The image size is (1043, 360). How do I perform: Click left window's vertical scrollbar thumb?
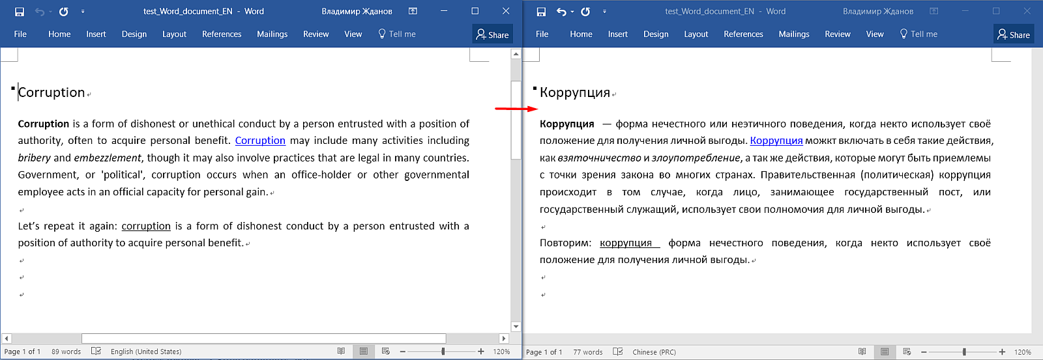[x=516, y=120]
